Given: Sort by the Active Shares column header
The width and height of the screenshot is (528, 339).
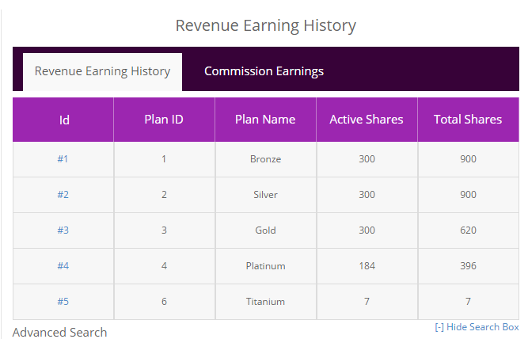Looking at the screenshot, I should (367, 120).
